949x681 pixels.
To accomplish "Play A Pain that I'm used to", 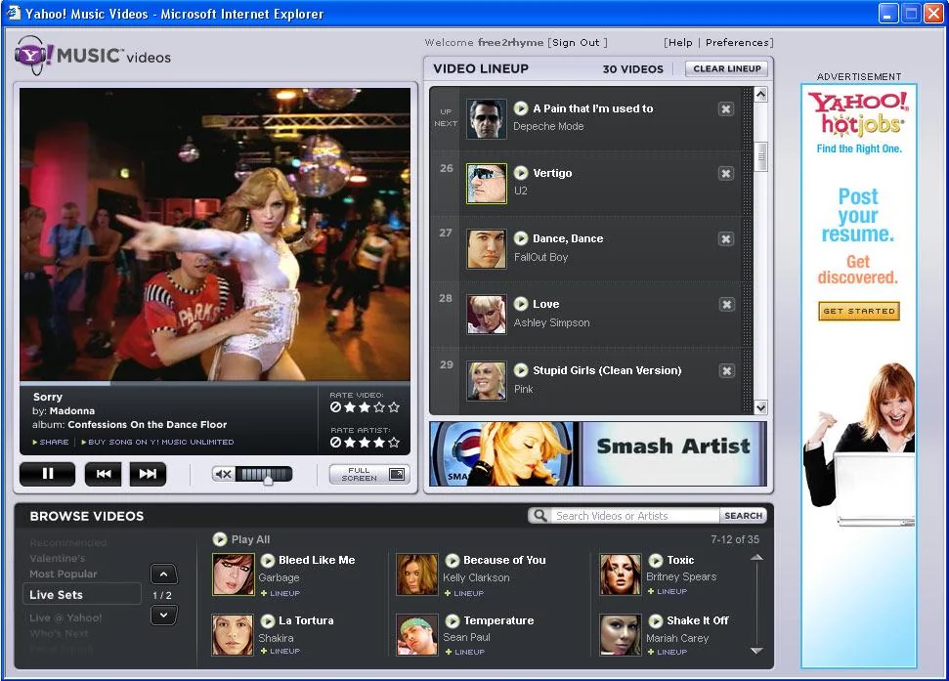I will [x=521, y=108].
